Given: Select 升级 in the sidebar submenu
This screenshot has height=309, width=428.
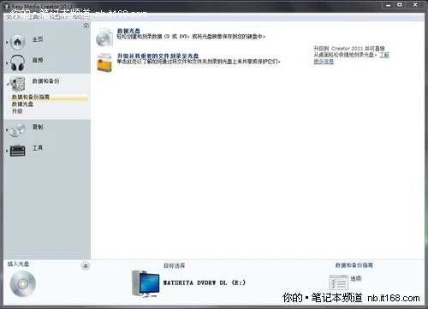Looking at the screenshot, I should [17, 111].
